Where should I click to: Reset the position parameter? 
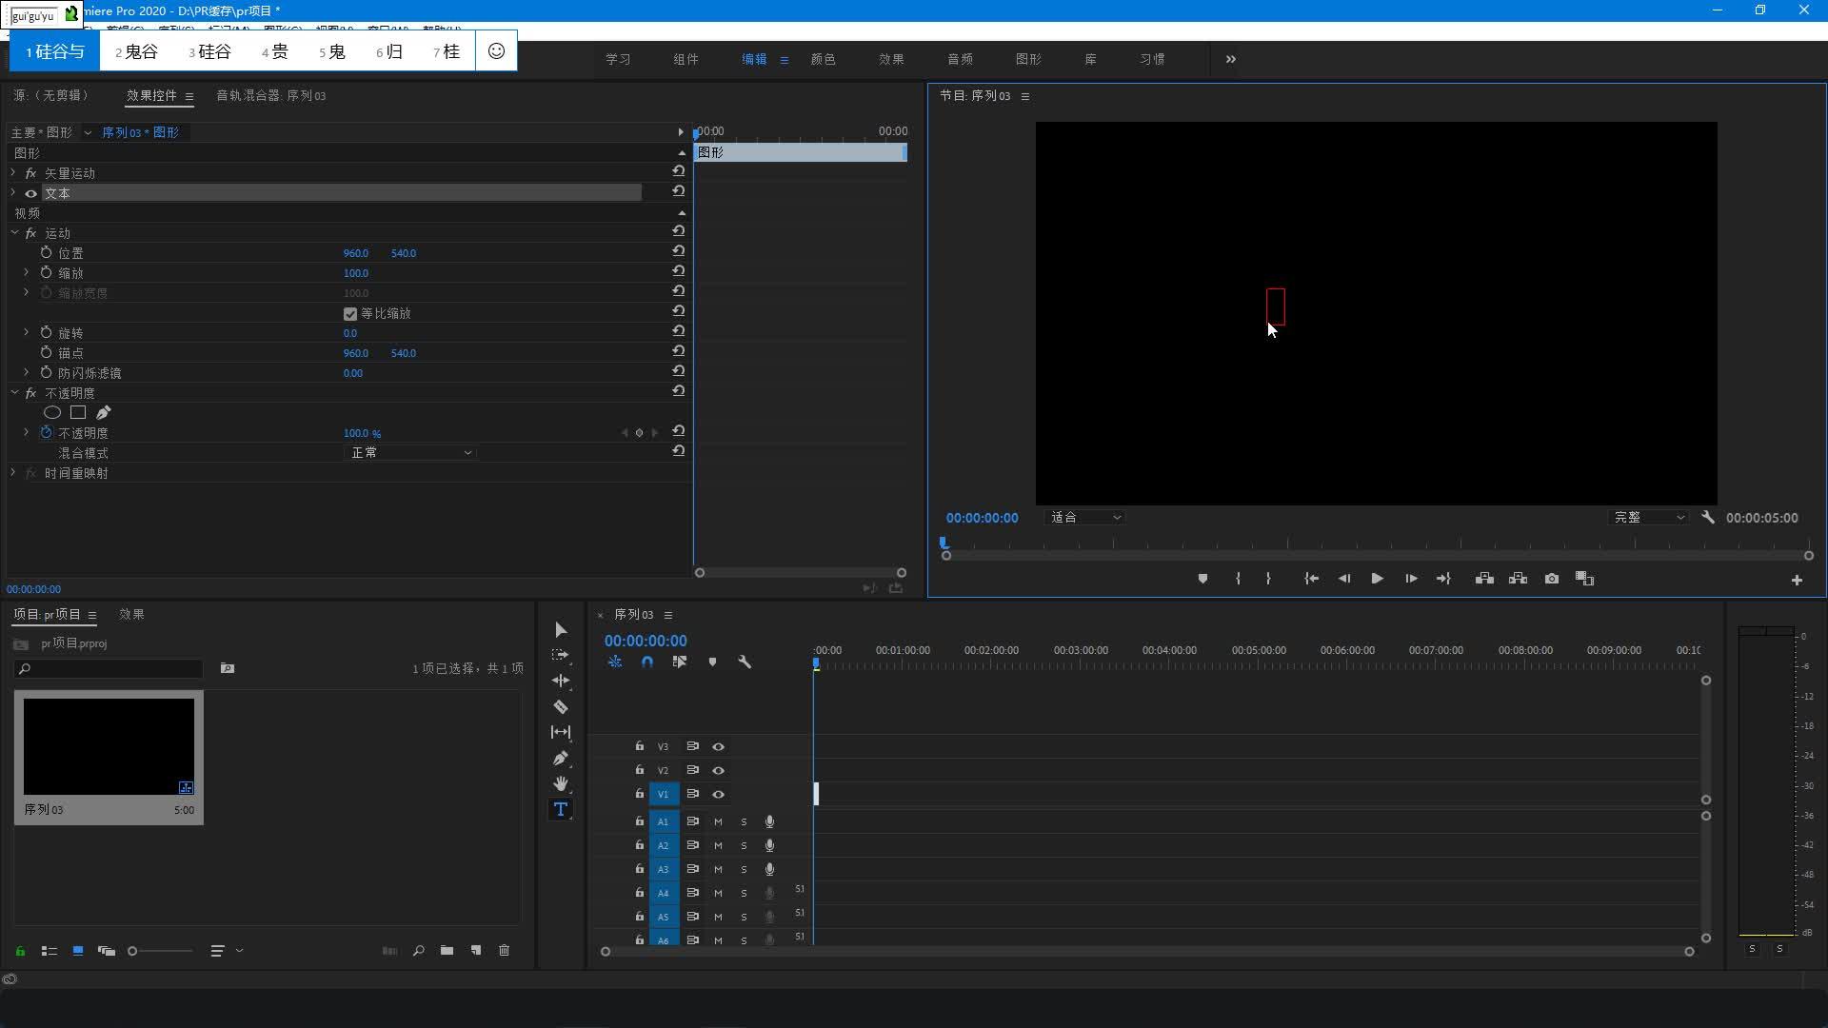point(678,251)
